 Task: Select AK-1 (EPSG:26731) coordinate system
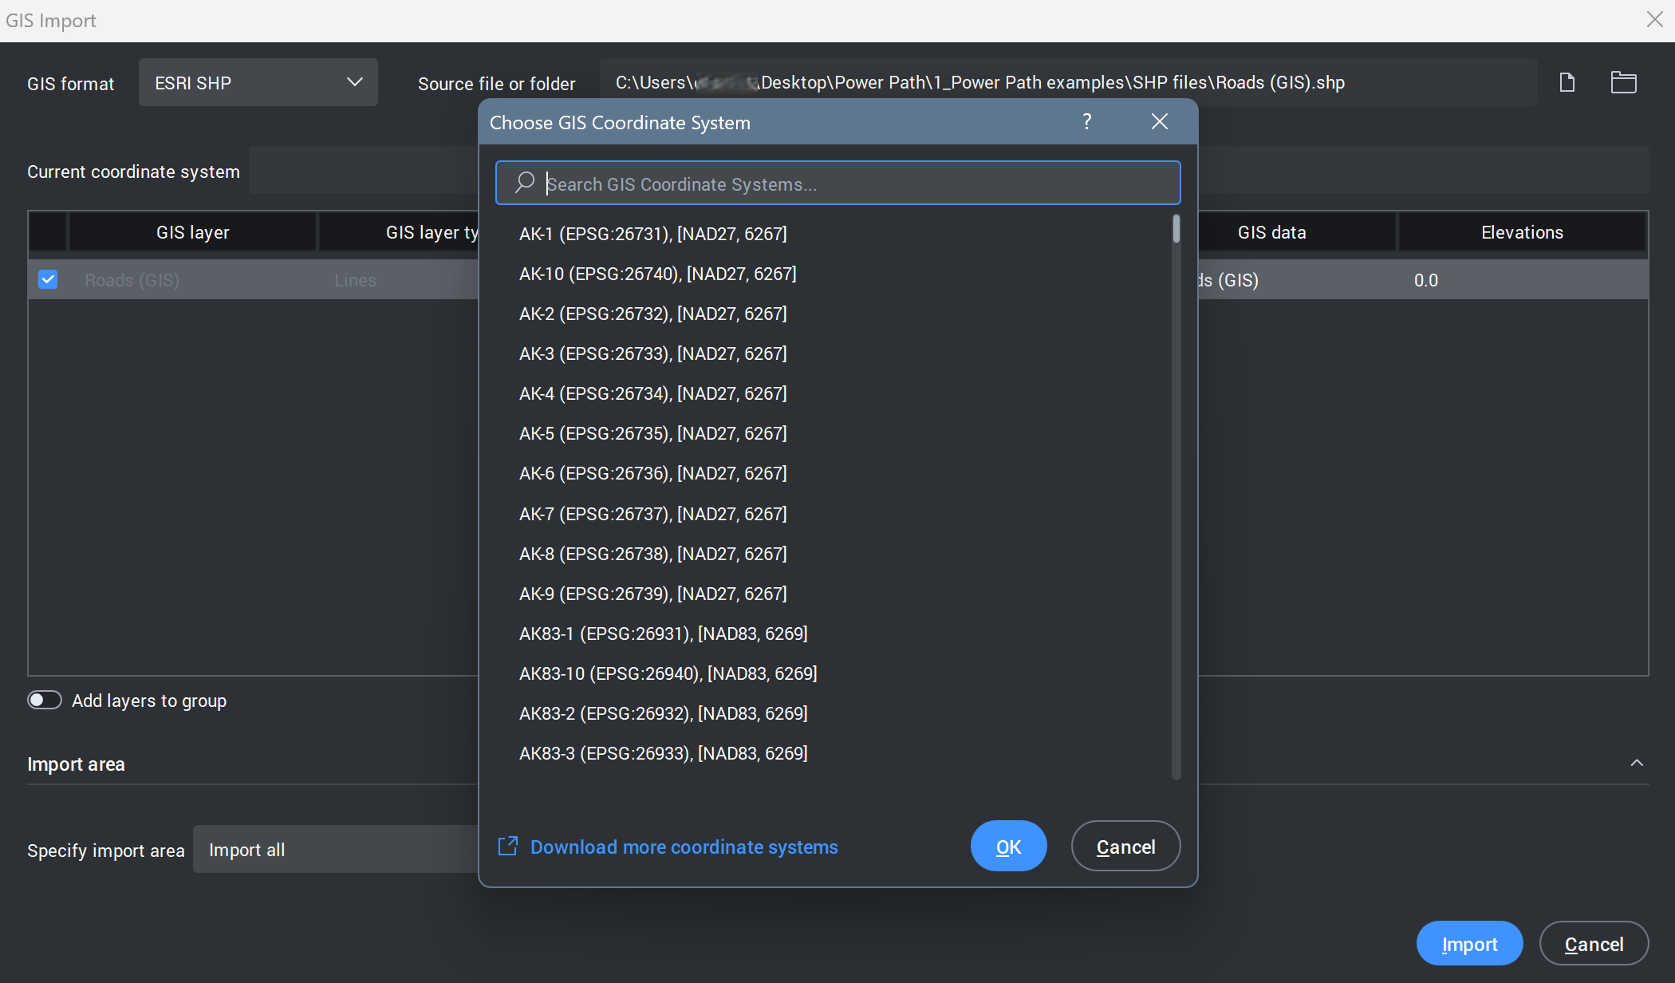coord(652,234)
